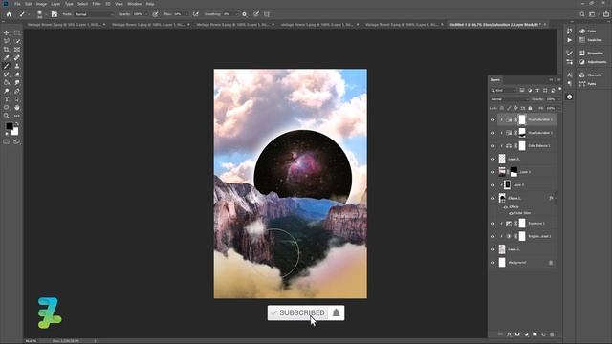Select the Horizontal Type tool
This screenshot has width=612, height=344.
click(x=7, y=99)
